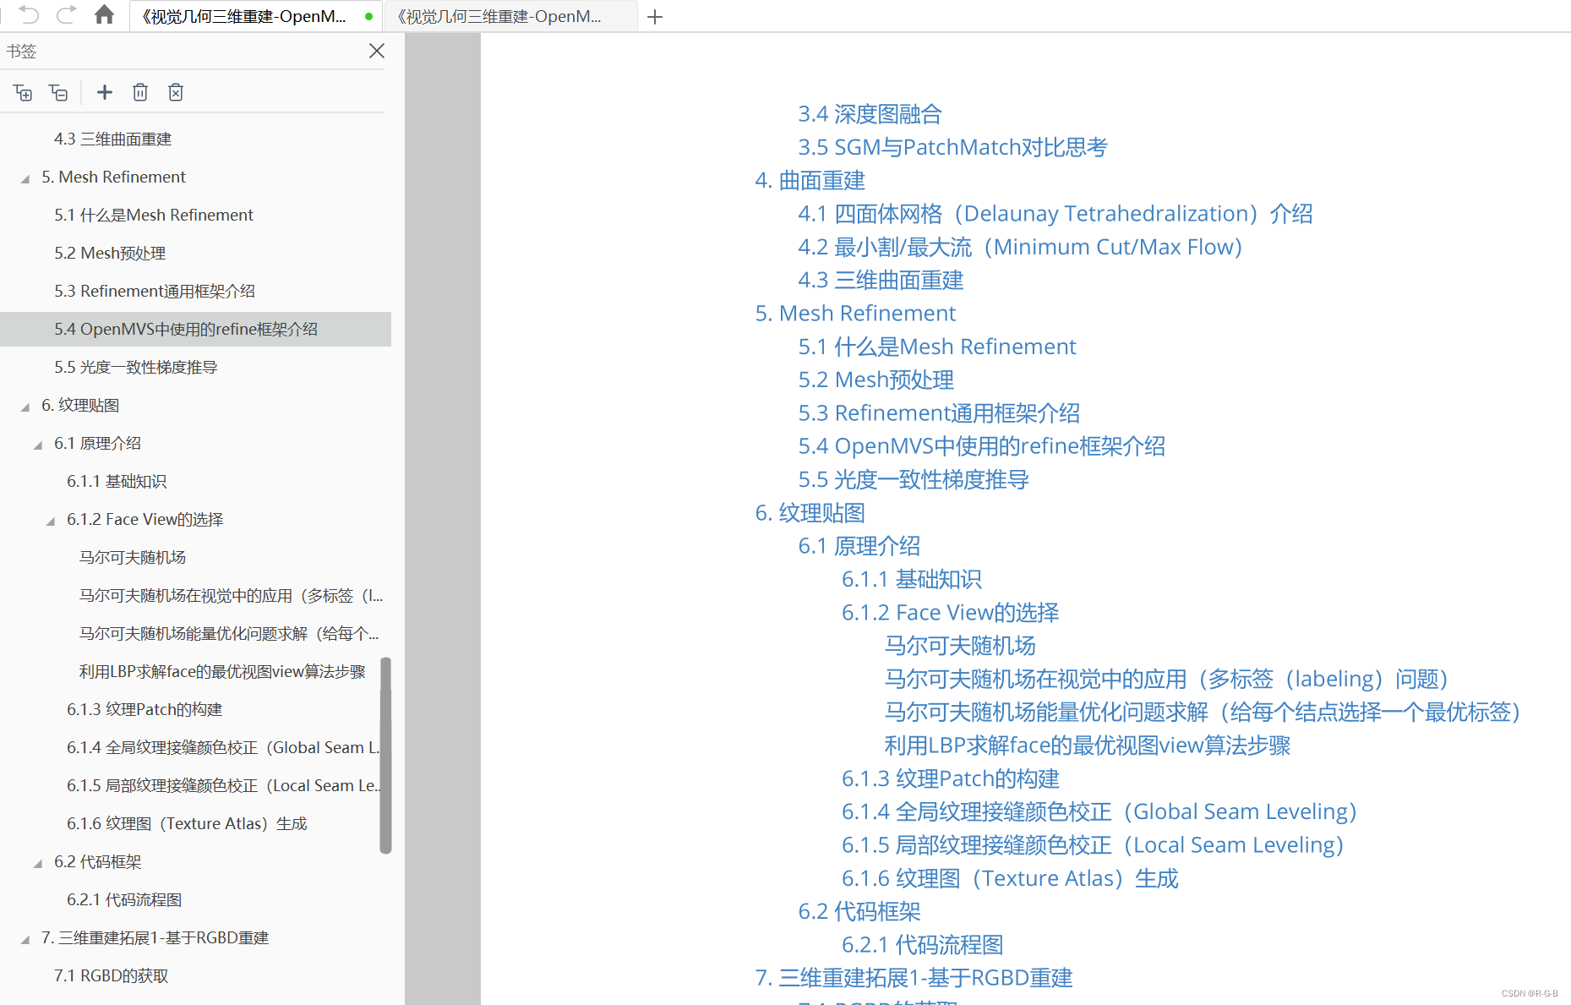Open TOC link 5.5 光度一致性梯度推导
Viewport: 1571px width, 1005px height.
point(914,479)
